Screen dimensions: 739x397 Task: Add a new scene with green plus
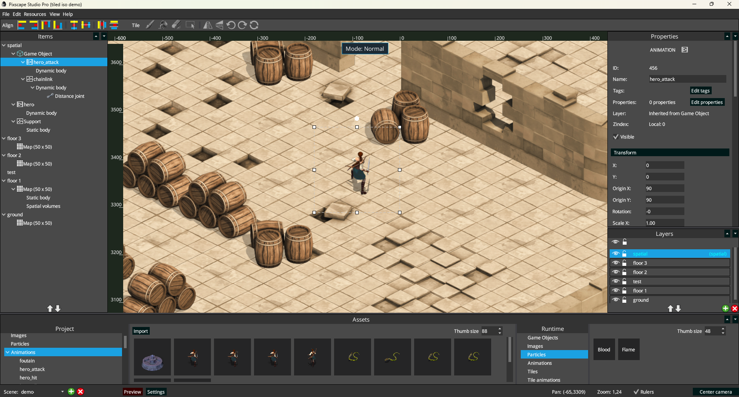tap(71, 392)
